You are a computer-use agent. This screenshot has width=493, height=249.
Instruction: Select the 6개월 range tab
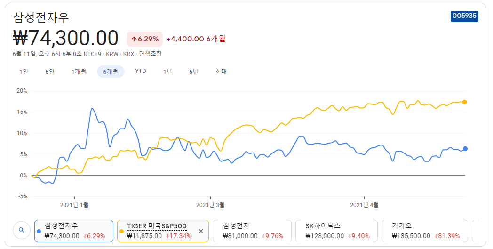click(111, 72)
